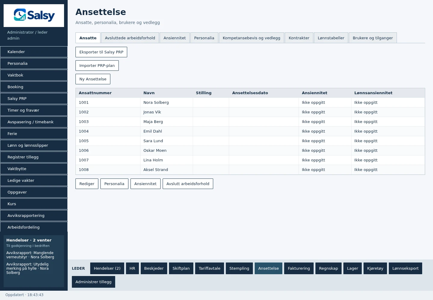Switch to the Ansiennitet tab
Image resolution: width=433 pixels, height=300 pixels.
pyautogui.click(x=175, y=38)
